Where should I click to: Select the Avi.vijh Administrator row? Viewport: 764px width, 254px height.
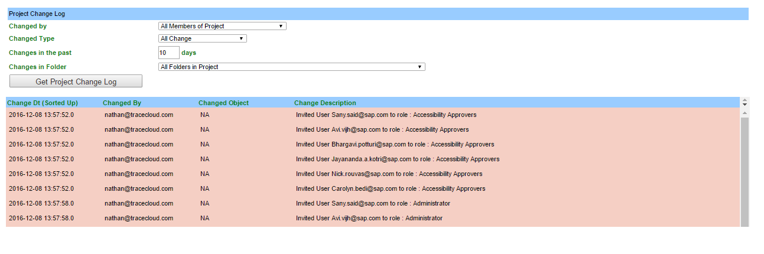[372, 218]
